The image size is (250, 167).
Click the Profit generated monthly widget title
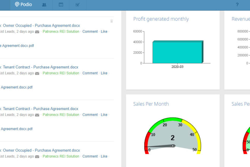coord(161,19)
